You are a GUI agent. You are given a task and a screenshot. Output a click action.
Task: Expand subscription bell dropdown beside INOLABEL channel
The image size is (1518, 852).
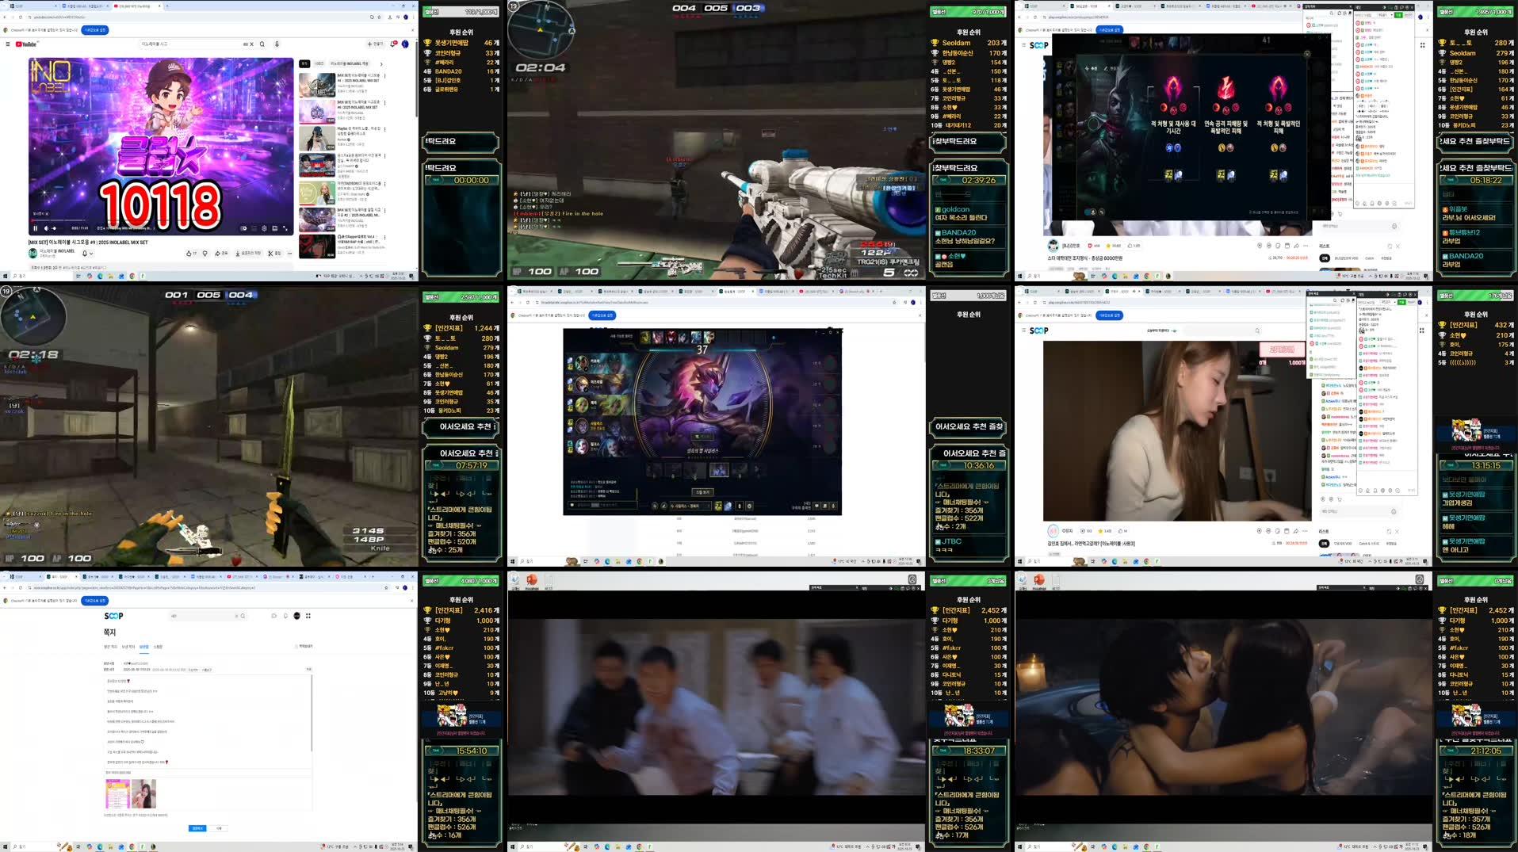click(87, 254)
